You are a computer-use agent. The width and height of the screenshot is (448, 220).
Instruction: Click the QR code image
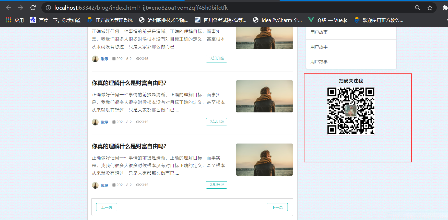(351, 111)
